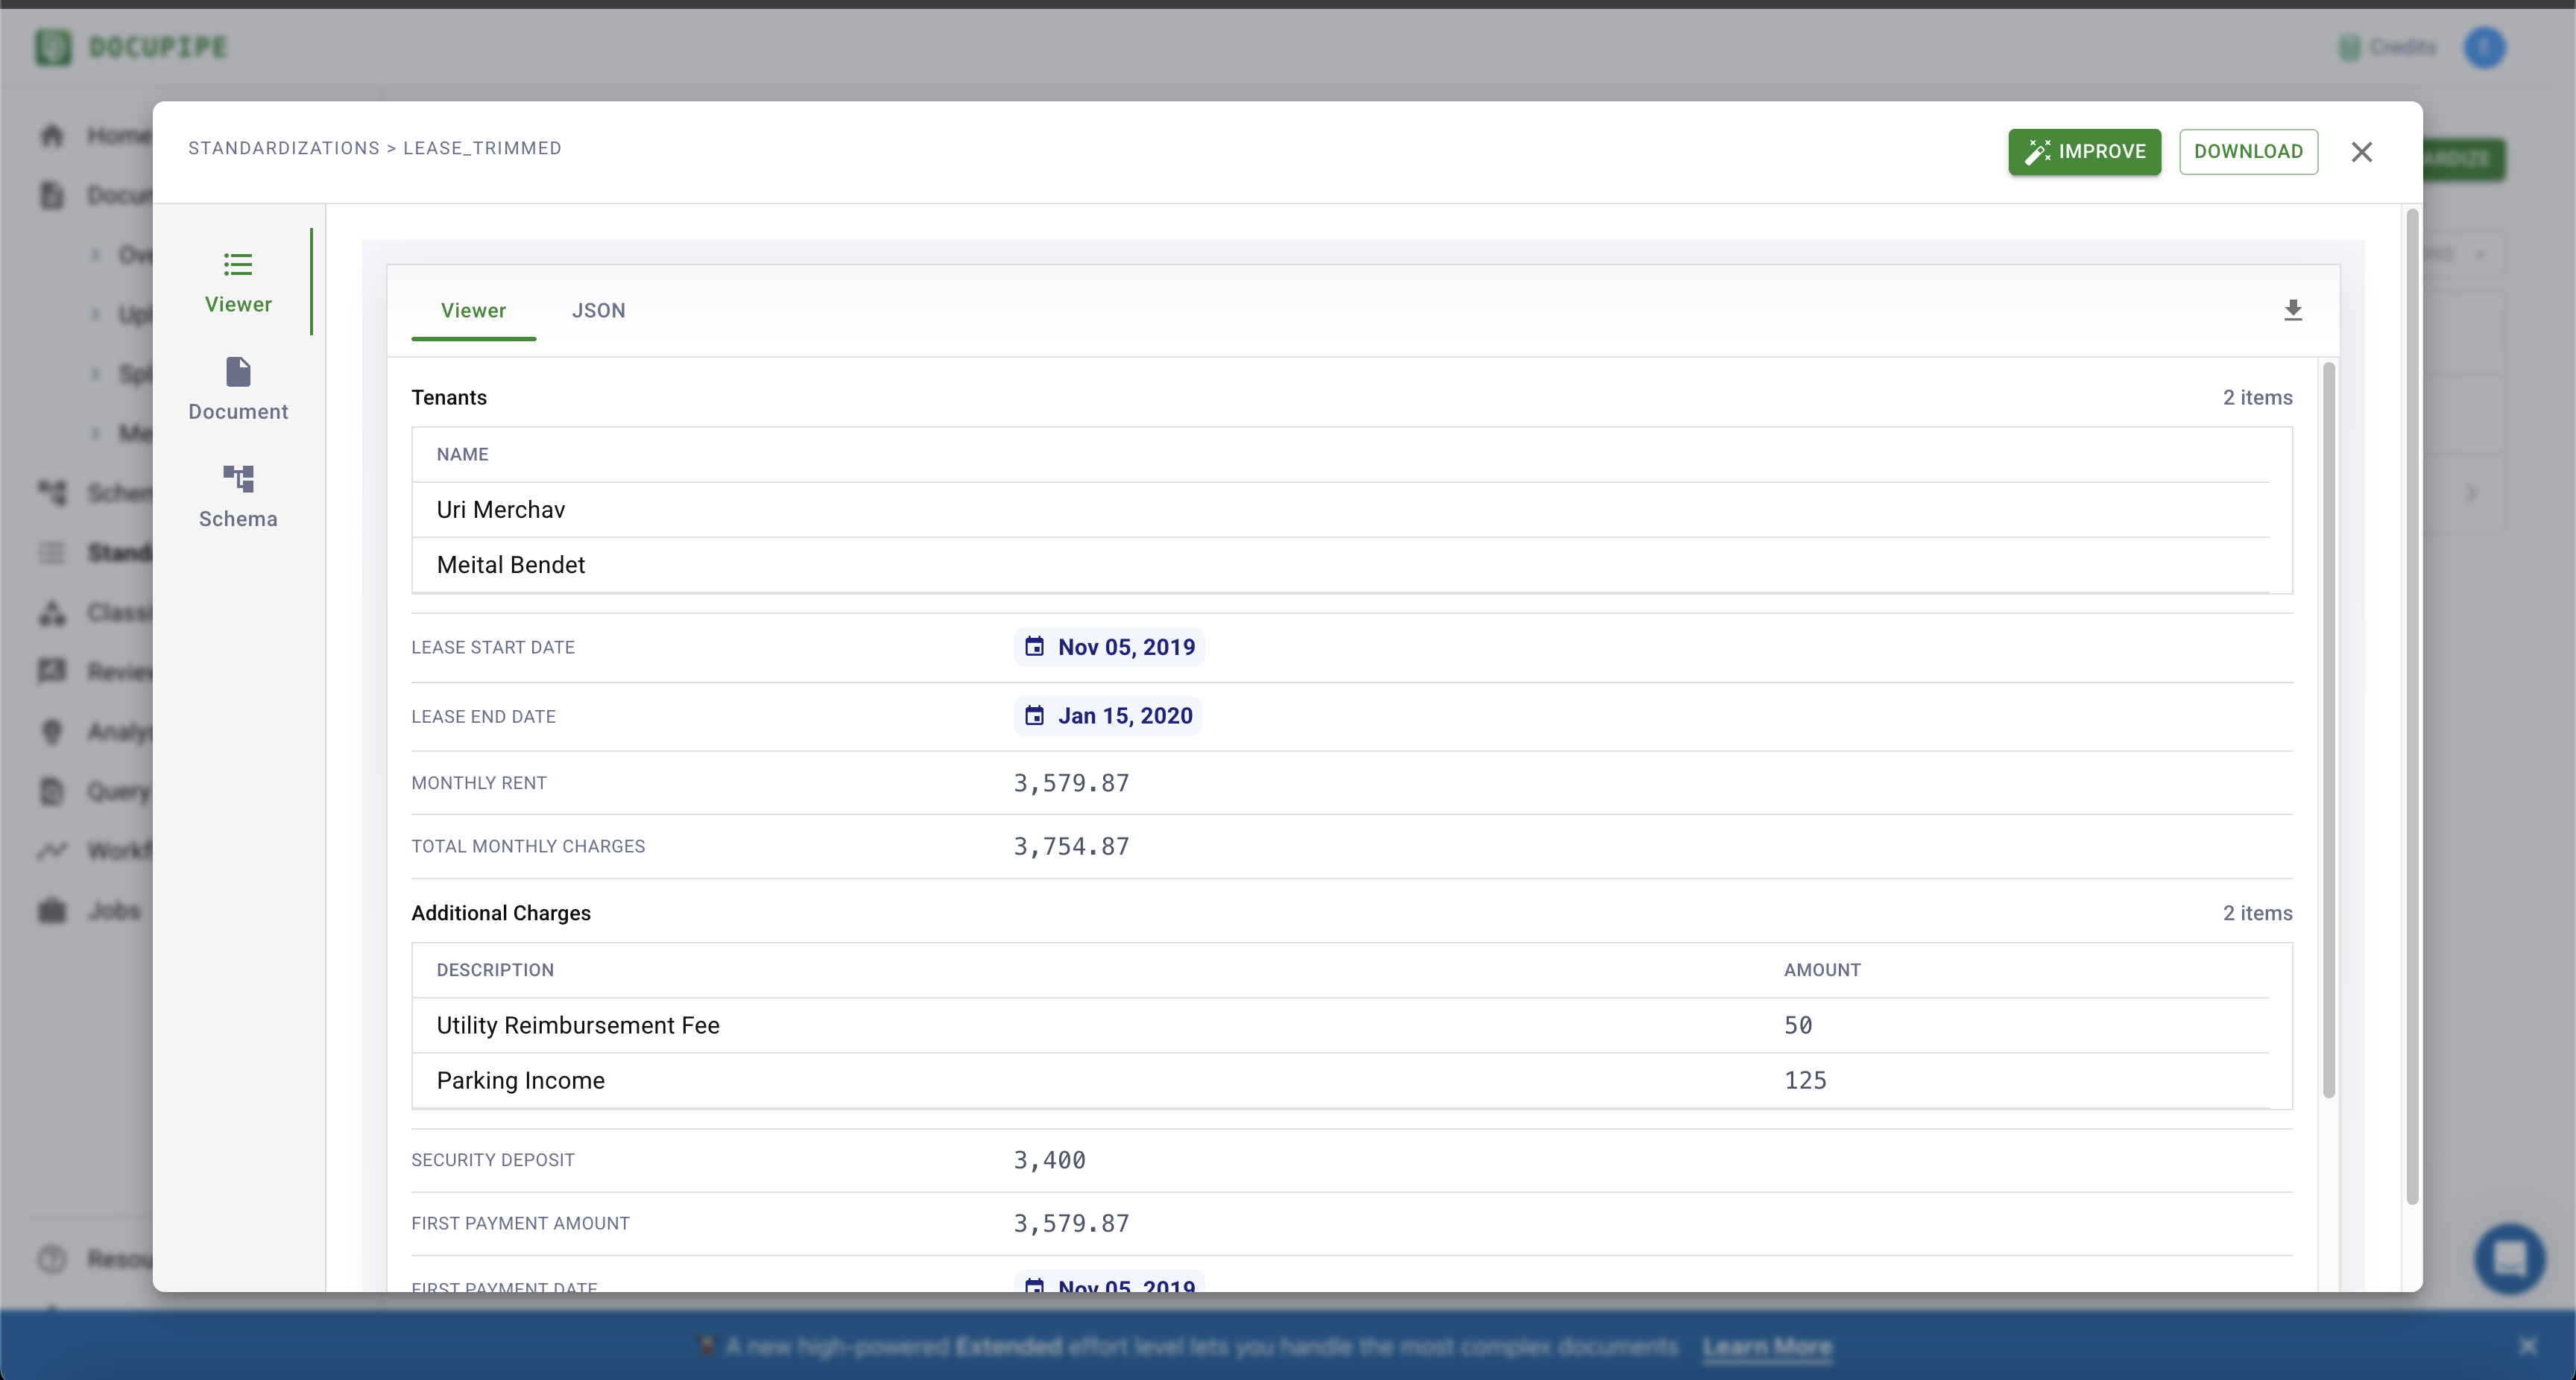The height and width of the screenshot is (1380, 2576).
Task: Close the lease_trimmed dialog with X
Action: coord(2362,152)
